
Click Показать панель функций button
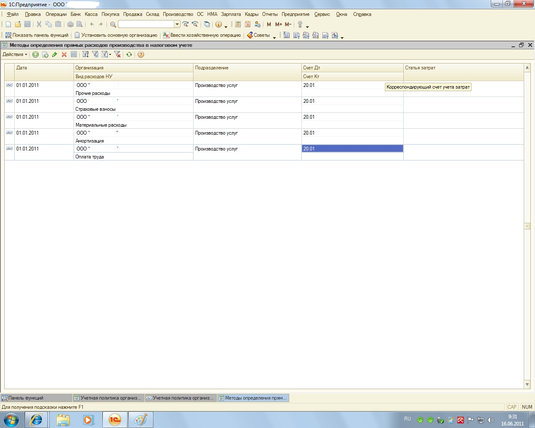coord(37,35)
